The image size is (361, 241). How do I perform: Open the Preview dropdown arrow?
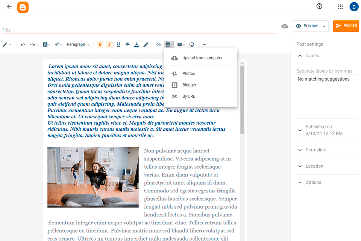coord(324,26)
